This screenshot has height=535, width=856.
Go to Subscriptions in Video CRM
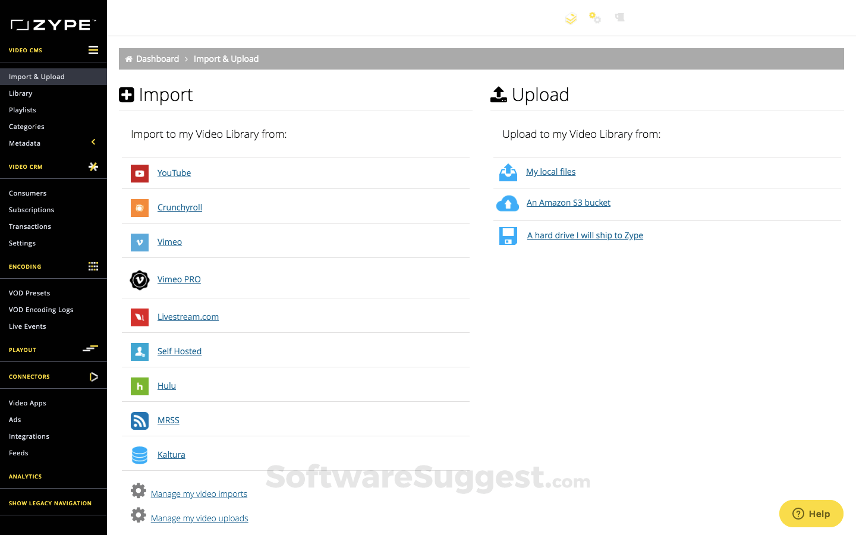click(x=32, y=210)
